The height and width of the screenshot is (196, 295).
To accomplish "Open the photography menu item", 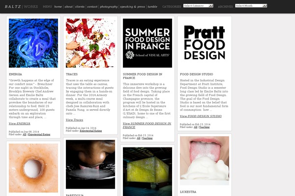I will pyautogui.click(x=109, y=6).
